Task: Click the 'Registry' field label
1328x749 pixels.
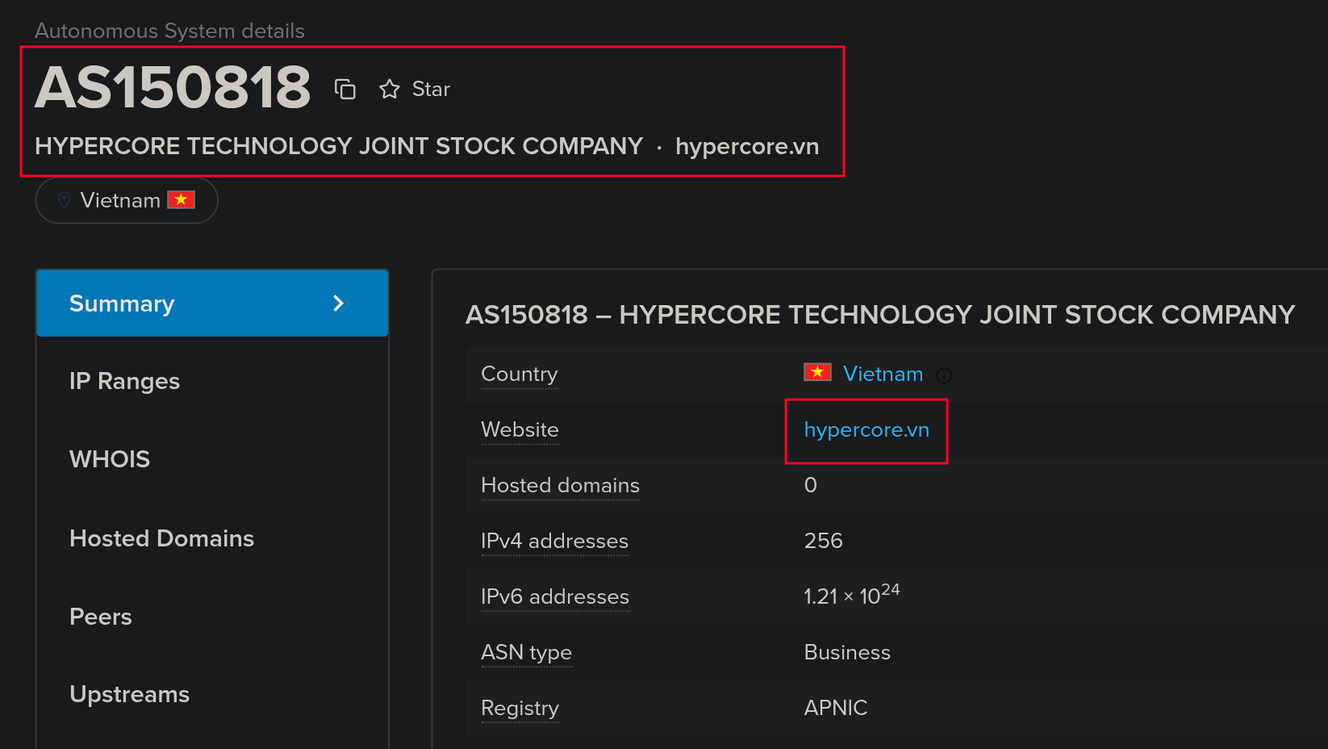Action: pyautogui.click(x=520, y=709)
